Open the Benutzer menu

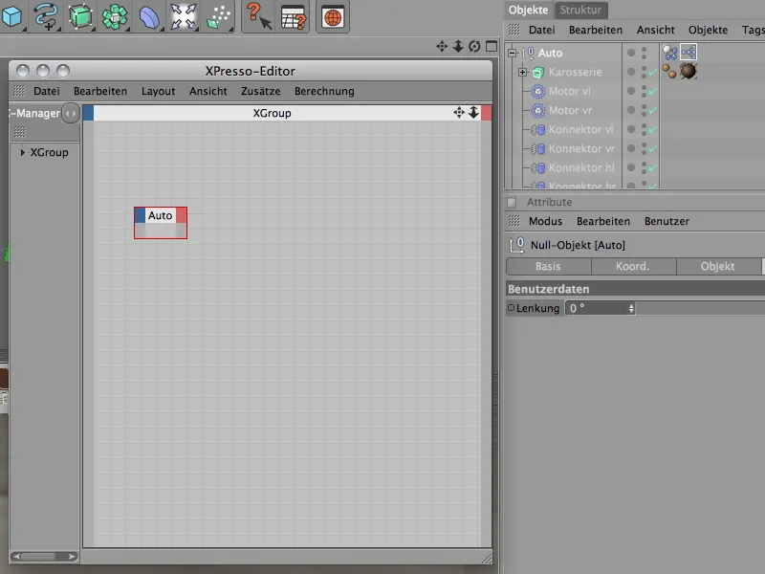pos(667,222)
